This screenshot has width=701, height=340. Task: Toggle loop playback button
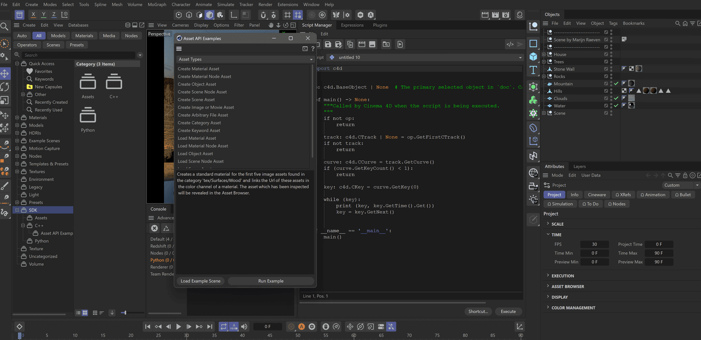pyautogui.click(x=224, y=327)
